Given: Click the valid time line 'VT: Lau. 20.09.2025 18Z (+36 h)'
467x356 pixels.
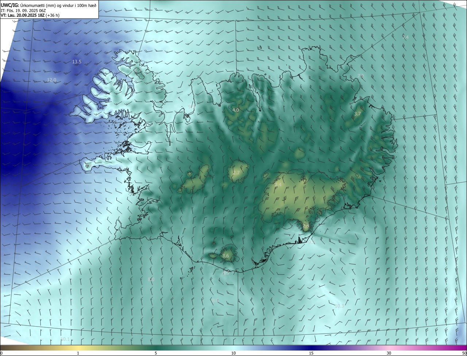Looking at the screenshot, I should coord(30,15).
